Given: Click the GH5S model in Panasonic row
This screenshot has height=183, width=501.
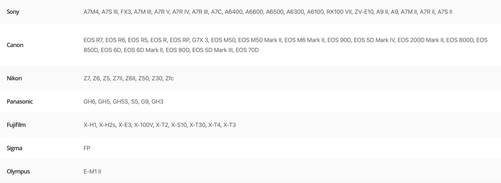Looking at the screenshot, I should [120, 101].
